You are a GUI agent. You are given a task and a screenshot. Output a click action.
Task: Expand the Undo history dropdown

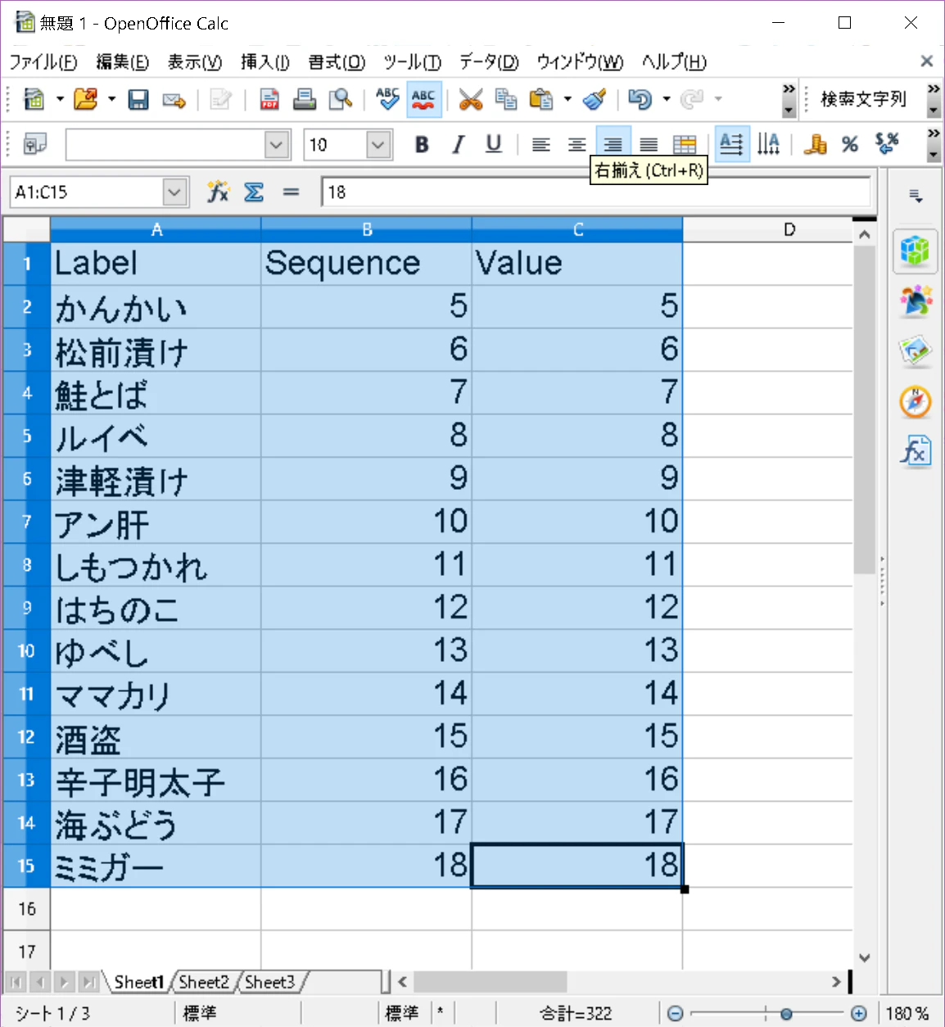point(667,100)
